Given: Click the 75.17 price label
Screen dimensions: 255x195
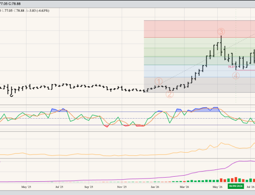Looking at the screenshot, I should 231,67.
